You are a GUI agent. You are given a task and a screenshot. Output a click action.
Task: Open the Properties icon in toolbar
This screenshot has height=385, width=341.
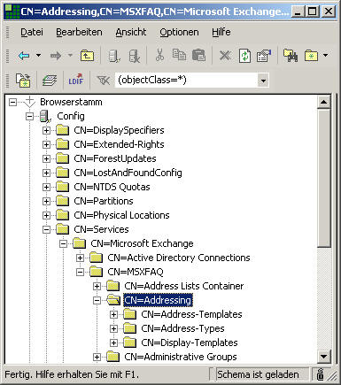(x=264, y=56)
